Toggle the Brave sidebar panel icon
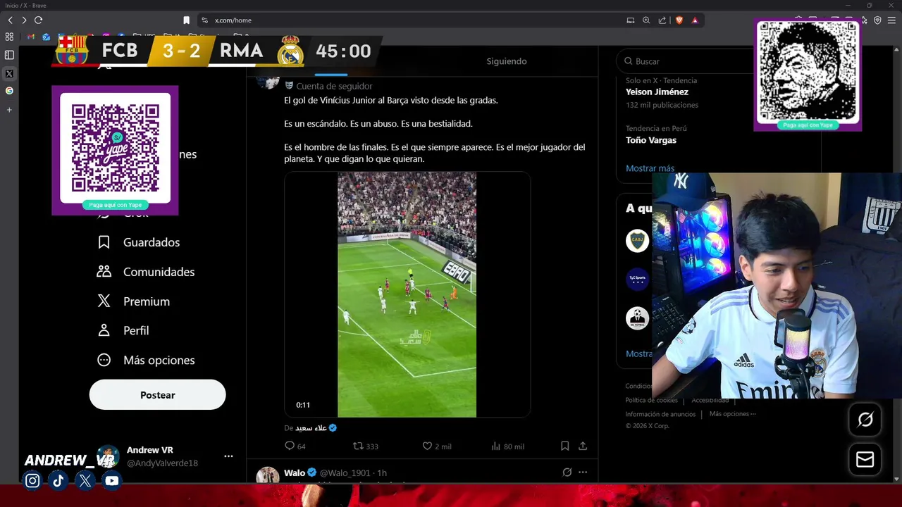Viewport: 902px width, 507px height. (x=9, y=55)
